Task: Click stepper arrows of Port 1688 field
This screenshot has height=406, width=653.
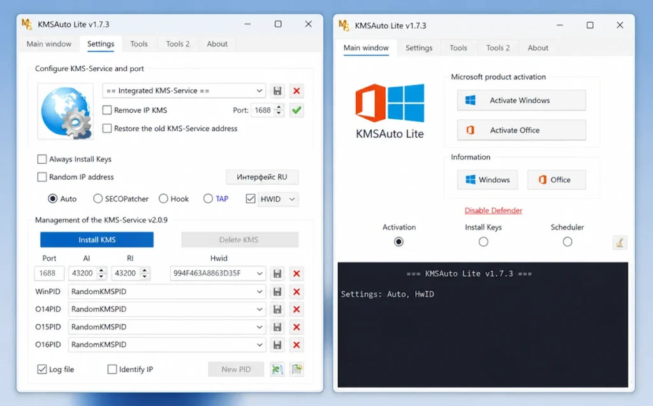Action: tap(279, 110)
